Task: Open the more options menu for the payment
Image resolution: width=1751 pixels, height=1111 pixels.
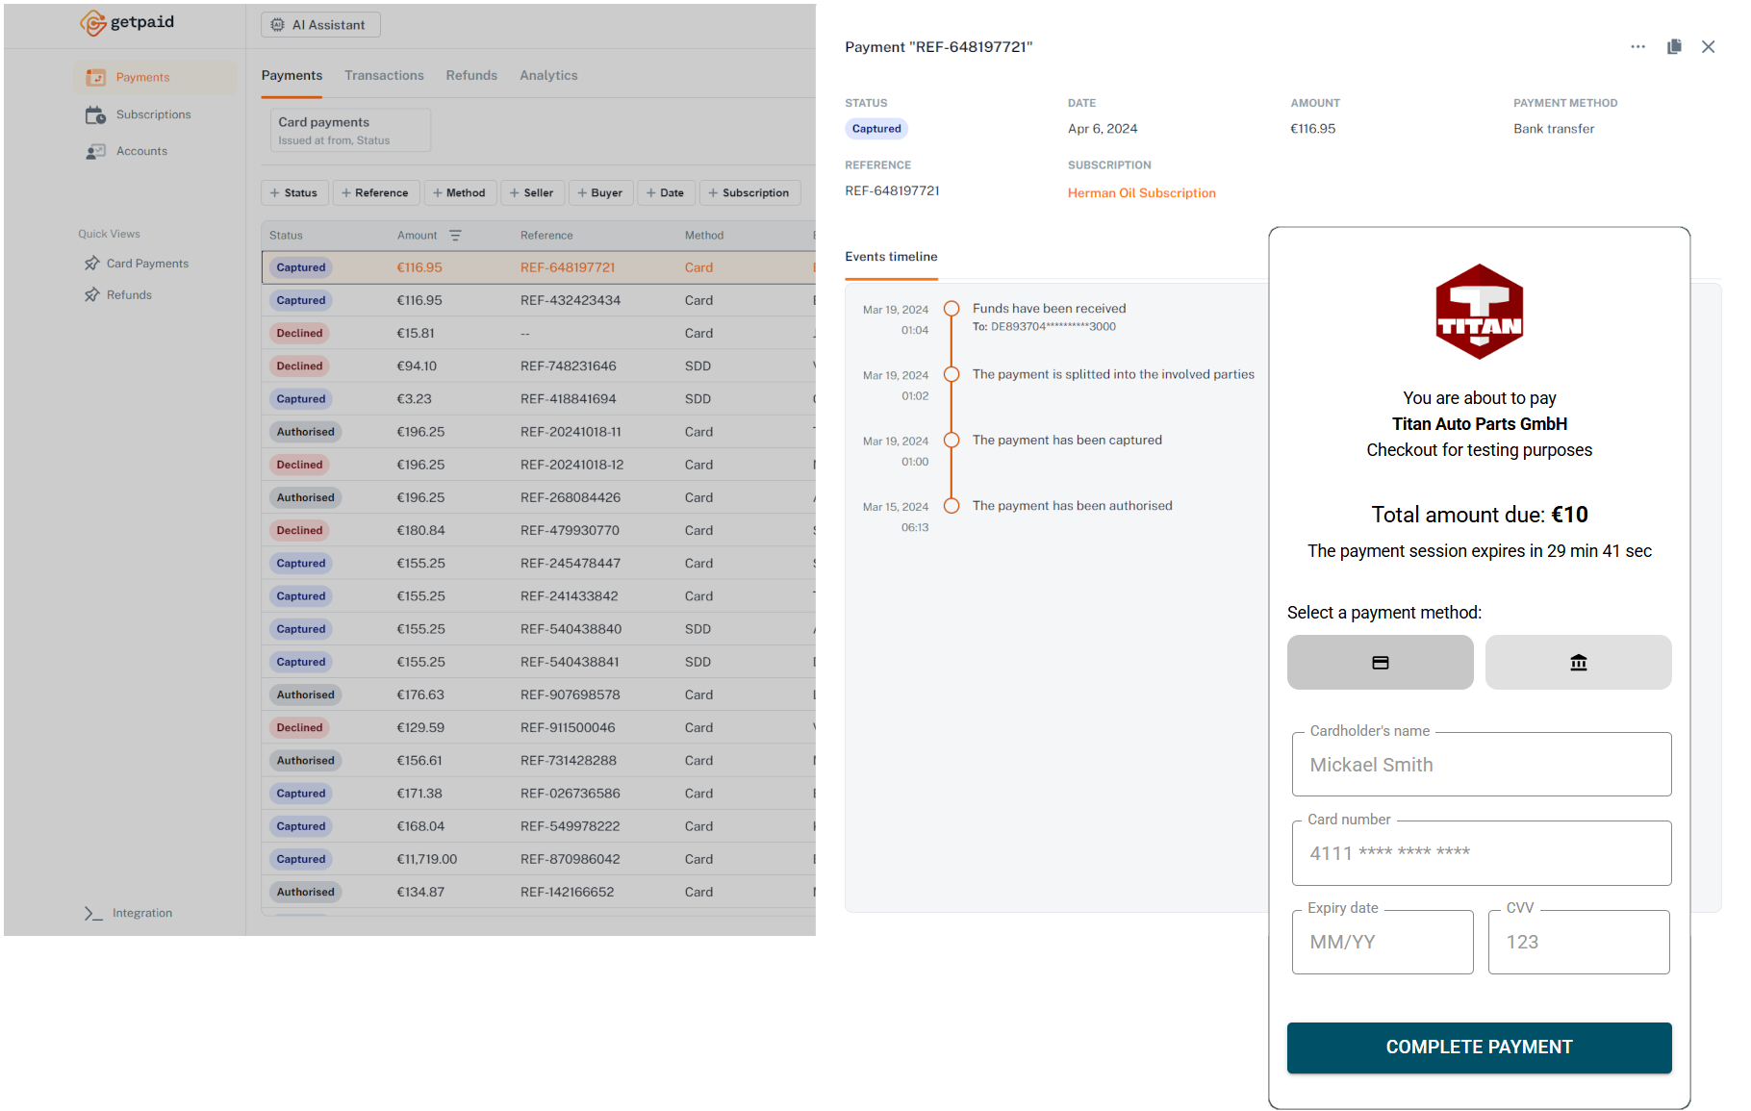Action: pos(1637,46)
